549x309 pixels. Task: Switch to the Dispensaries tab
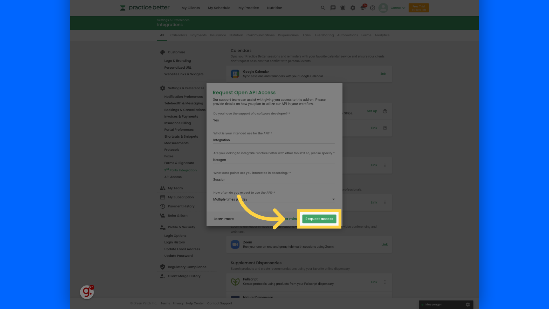[x=288, y=35]
